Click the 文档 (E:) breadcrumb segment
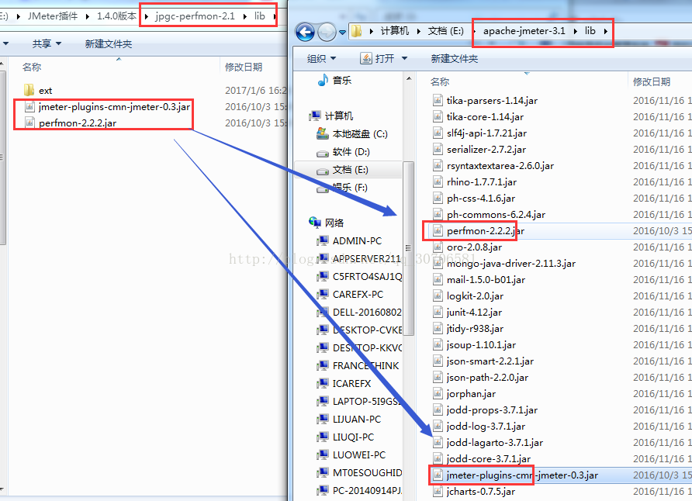Viewport: 692px width, 501px height. (446, 31)
